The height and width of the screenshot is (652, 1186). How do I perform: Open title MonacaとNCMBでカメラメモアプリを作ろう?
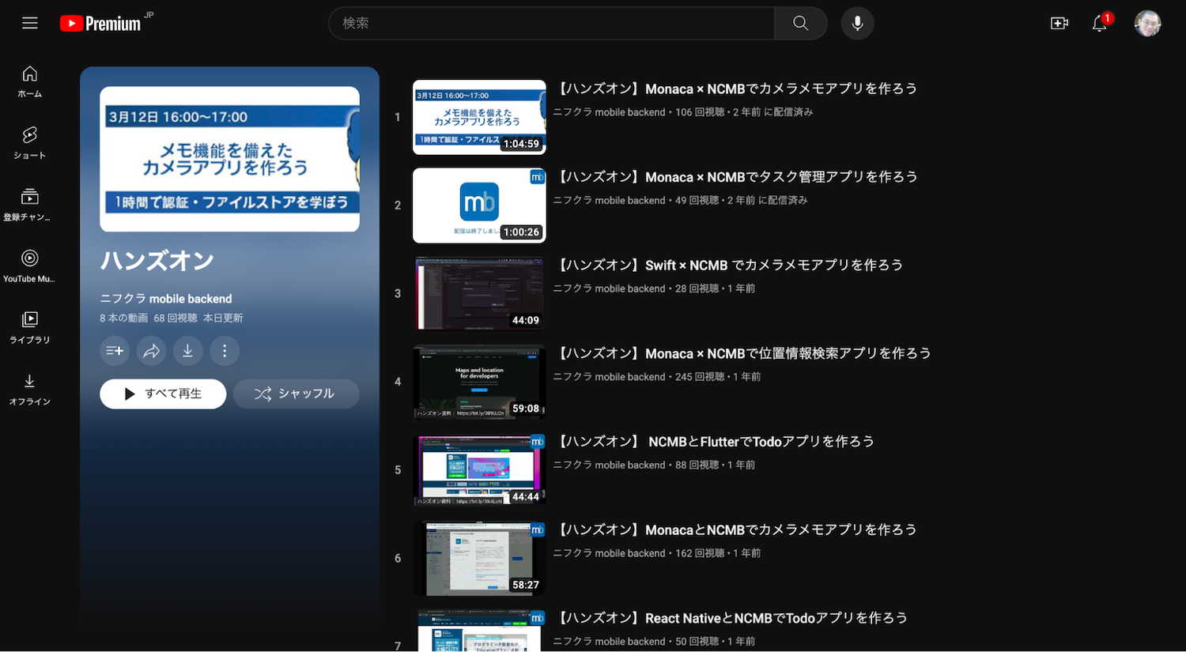coord(735,530)
